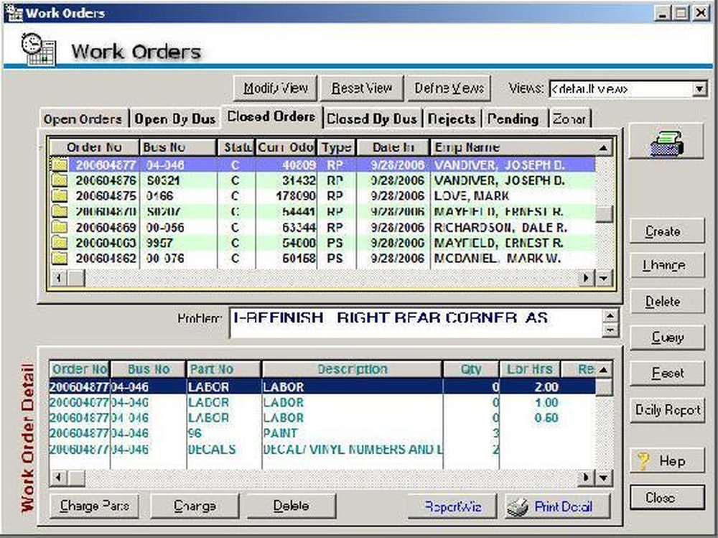Click the Define Views button
Screen dimensions: 718x538
pos(449,88)
